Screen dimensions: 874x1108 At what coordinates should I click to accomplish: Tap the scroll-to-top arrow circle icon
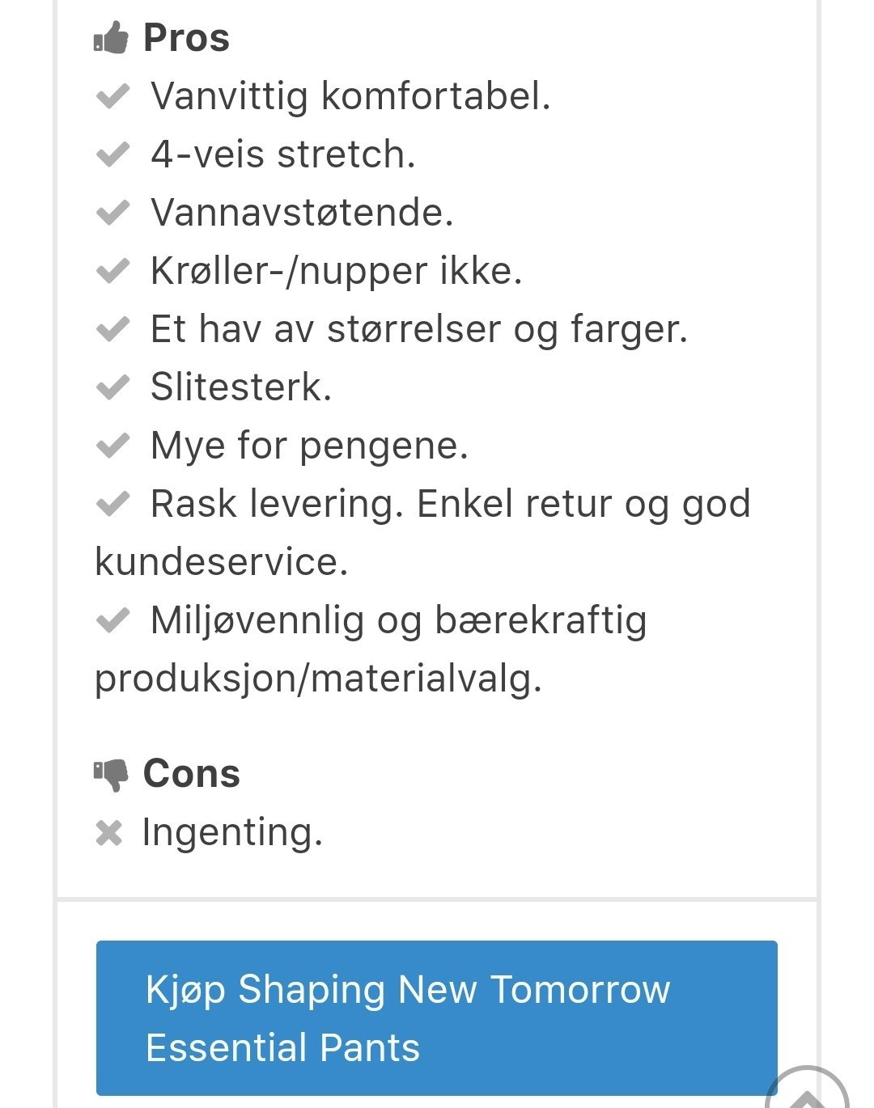[x=807, y=1088]
